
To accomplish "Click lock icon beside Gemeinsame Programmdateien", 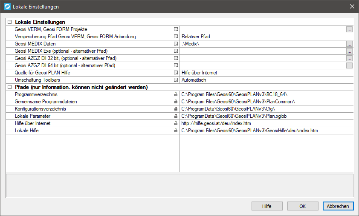I will 176,102.
